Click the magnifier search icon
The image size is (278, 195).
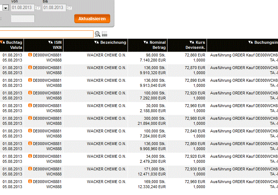click(97, 34)
